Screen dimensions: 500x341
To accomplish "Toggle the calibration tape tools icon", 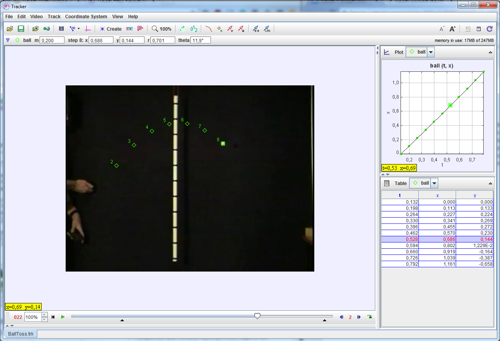I will (72, 29).
